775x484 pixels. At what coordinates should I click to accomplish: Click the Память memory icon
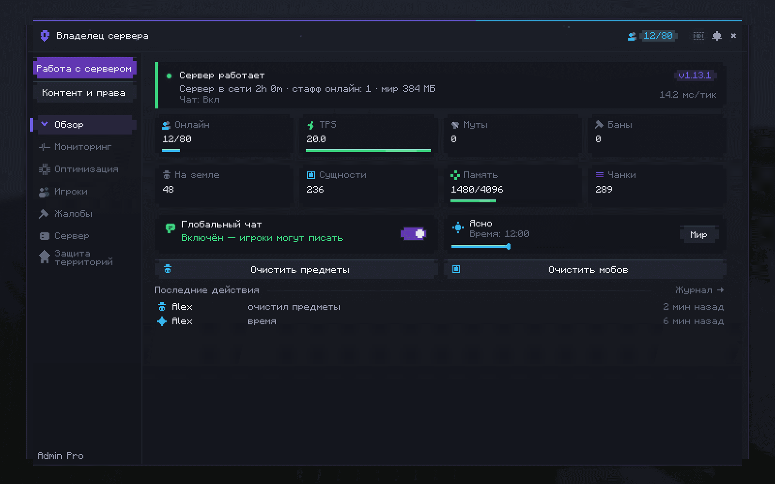point(455,175)
